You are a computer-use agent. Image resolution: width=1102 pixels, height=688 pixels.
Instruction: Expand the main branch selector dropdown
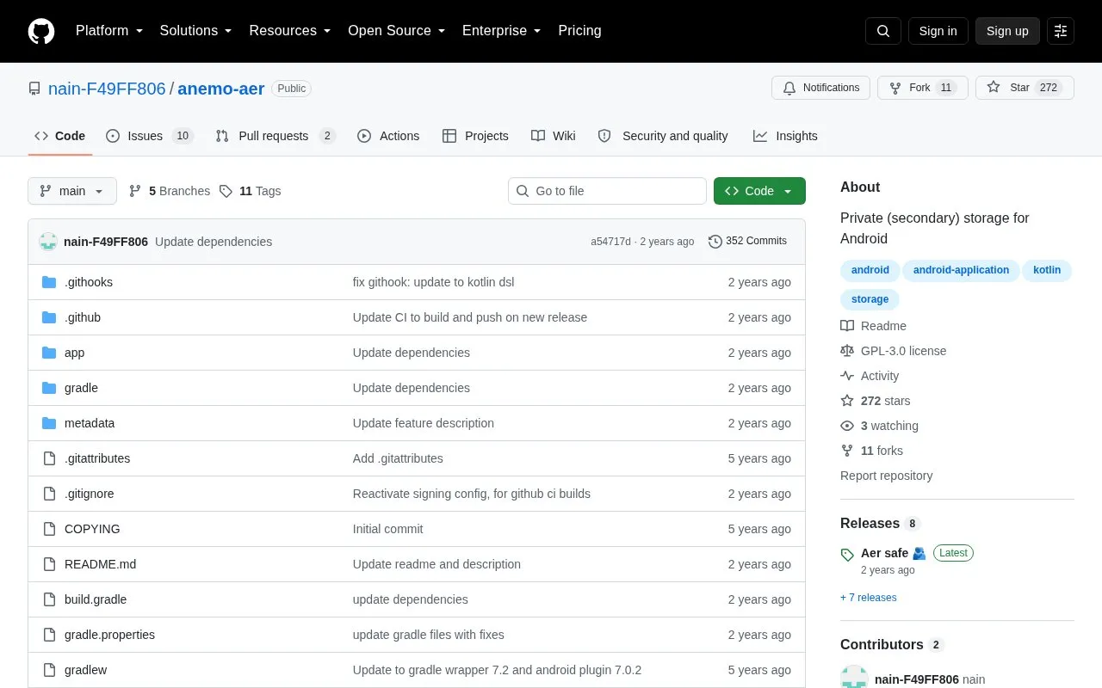click(72, 191)
